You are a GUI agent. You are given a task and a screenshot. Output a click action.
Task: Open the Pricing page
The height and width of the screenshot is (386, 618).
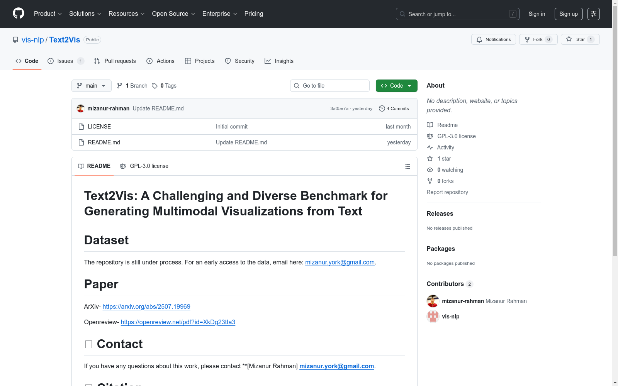point(254,14)
